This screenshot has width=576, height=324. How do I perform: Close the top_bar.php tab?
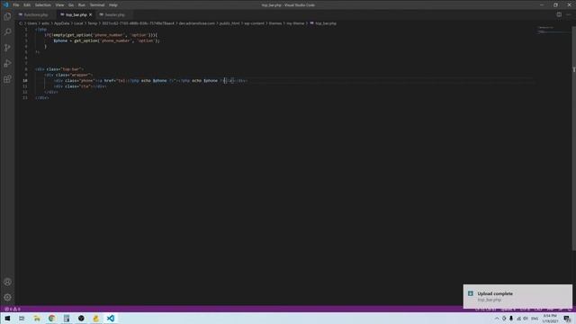90,14
